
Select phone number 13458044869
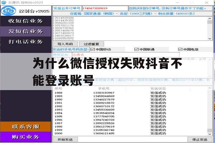pos(104,96)
